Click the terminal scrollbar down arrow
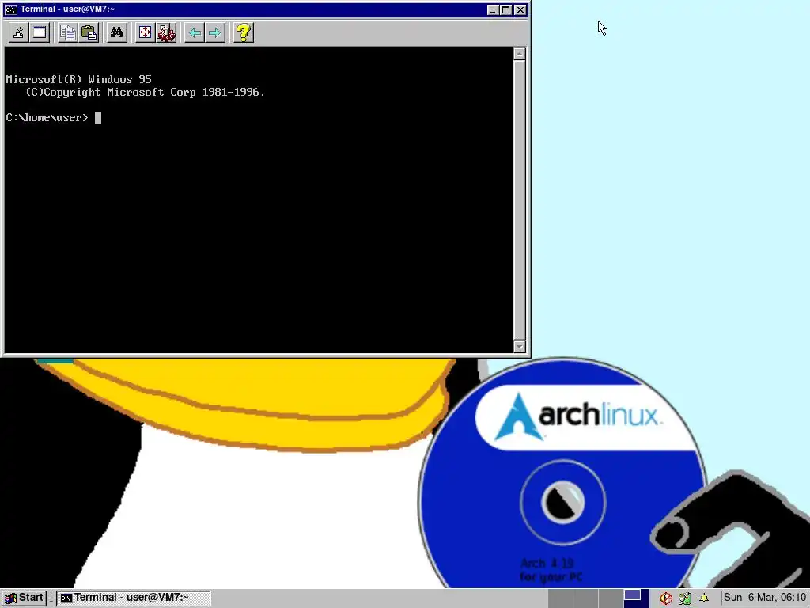 click(520, 347)
